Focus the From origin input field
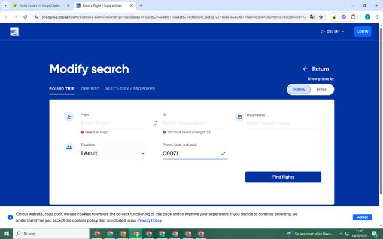 [113, 123]
